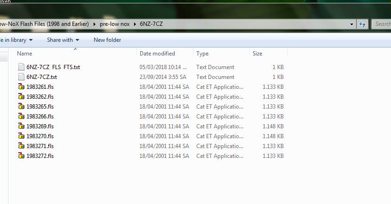The image size is (391, 204).
Task: Navigate to pre-low nox breadcrumb folder
Action: pos(115,24)
